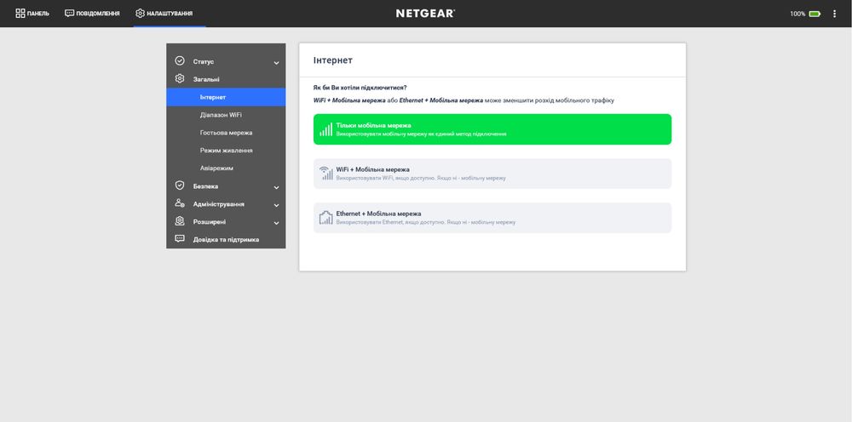Click the Загальні gear icon
The width and height of the screenshot is (852, 422).
(180, 78)
